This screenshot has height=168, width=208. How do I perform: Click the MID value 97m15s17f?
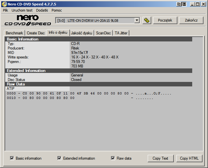click(x=79, y=53)
